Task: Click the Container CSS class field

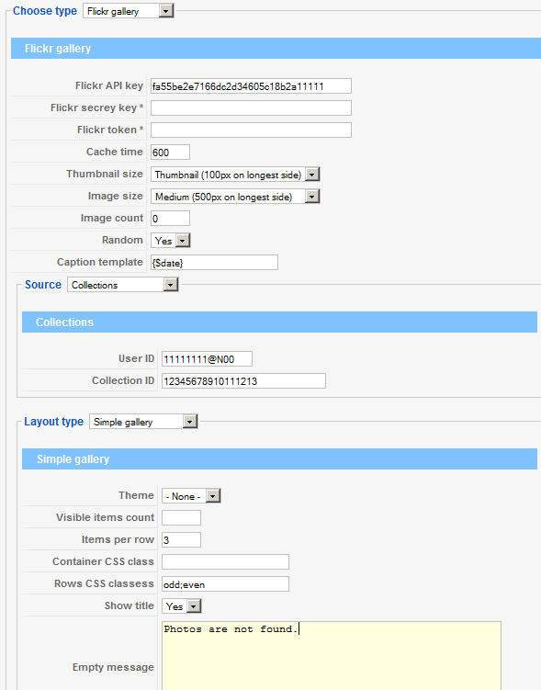Action: [225, 562]
